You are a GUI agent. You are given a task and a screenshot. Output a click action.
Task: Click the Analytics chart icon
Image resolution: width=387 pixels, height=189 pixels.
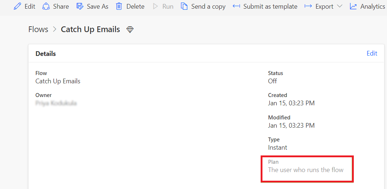pos(353,6)
